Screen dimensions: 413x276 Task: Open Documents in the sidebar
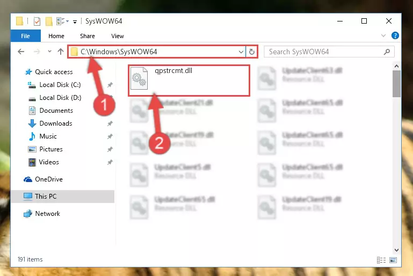56,111
